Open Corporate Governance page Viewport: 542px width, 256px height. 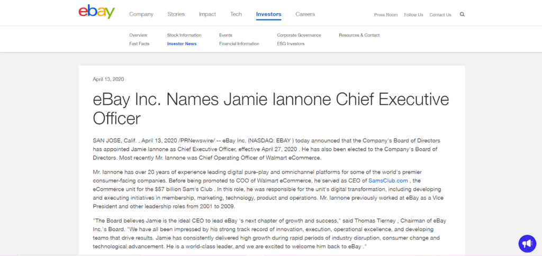(x=299, y=35)
